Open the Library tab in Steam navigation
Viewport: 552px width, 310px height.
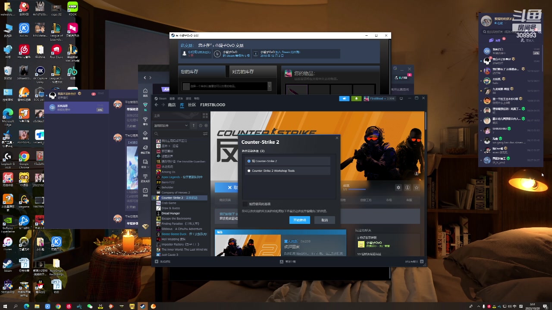[x=182, y=105]
